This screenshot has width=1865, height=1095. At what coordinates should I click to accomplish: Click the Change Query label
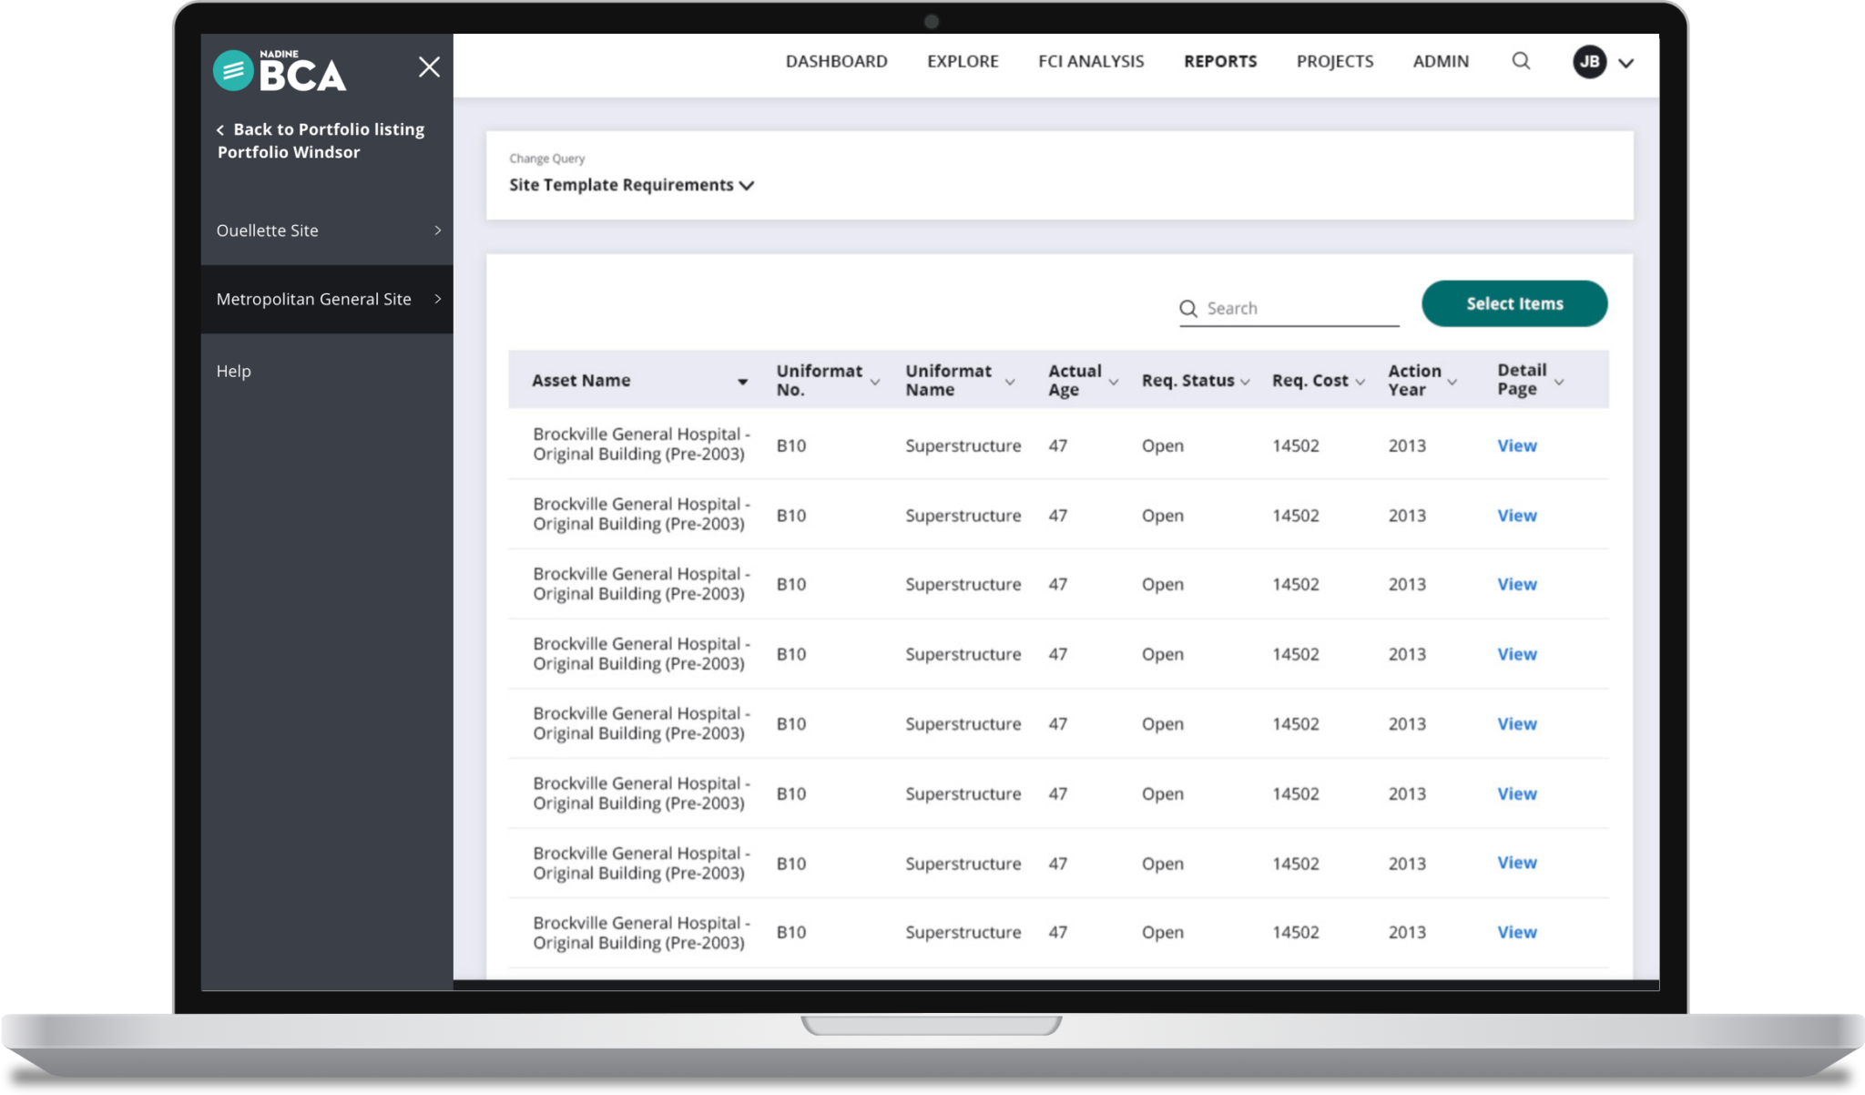click(546, 159)
